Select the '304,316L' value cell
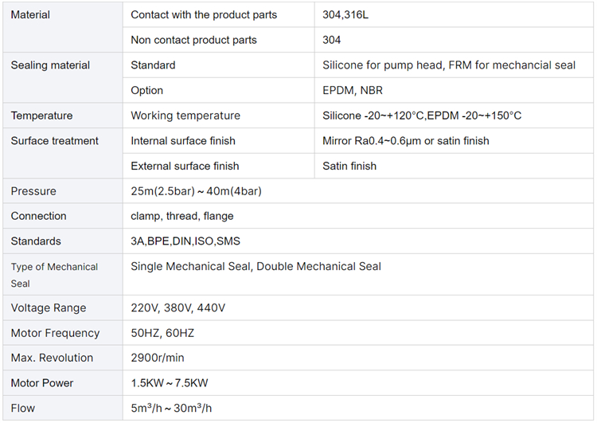The image size is (597, 423). click(454, 14)
